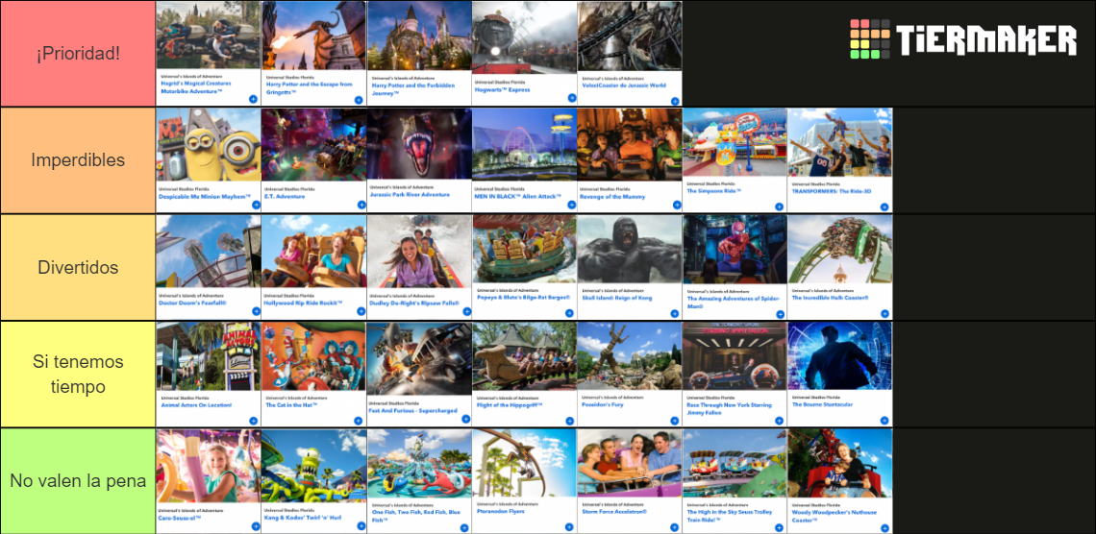Viewport: 1096px width, 534px height.
Task: Click the Simpsons Ride Krustyland thumbnail
Action: 735,144
